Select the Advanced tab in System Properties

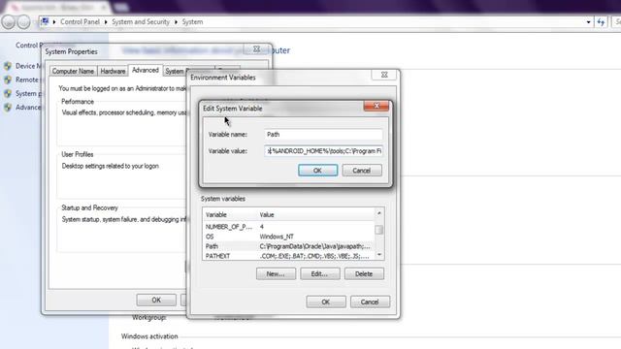[146, 70]
